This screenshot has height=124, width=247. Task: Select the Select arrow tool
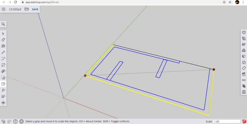tap(3, 33)
